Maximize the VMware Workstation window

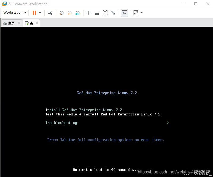(196, 4)
